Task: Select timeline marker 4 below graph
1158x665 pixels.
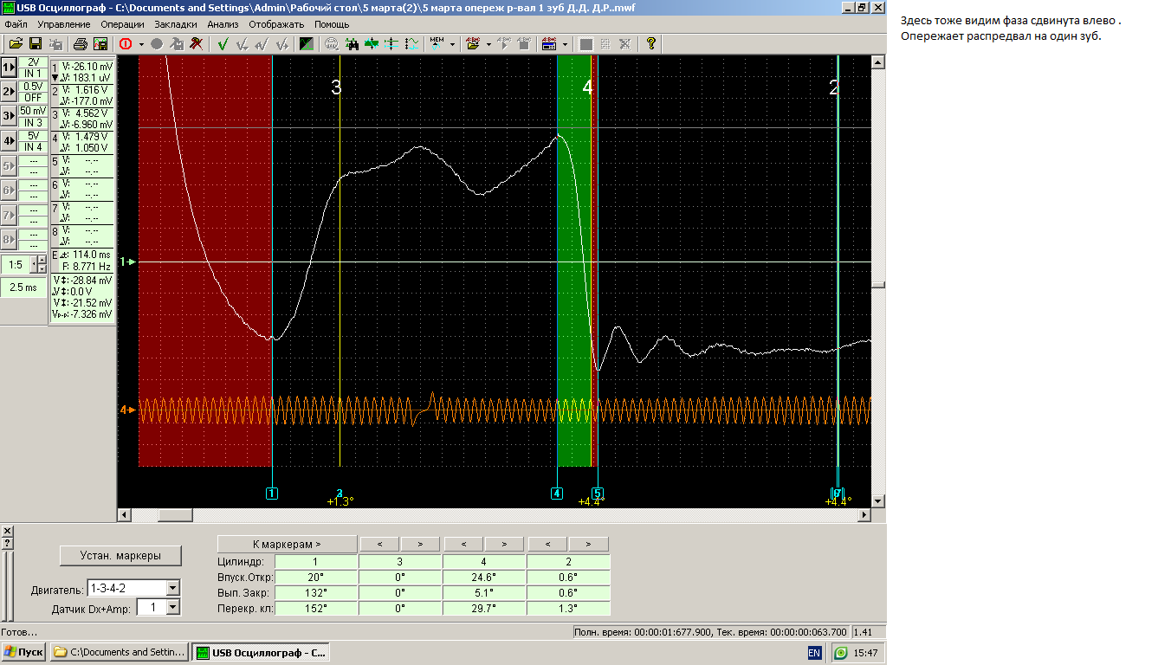Action: (x=556, y=494)
